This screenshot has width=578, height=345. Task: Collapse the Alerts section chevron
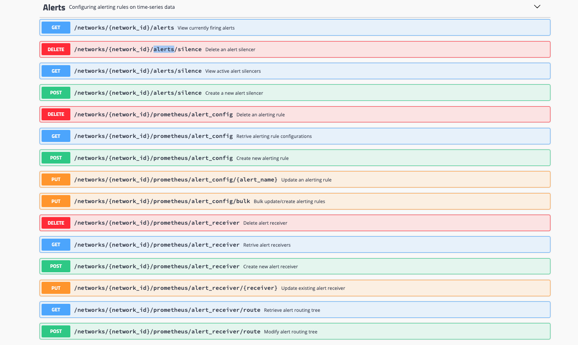coord(537,7)
